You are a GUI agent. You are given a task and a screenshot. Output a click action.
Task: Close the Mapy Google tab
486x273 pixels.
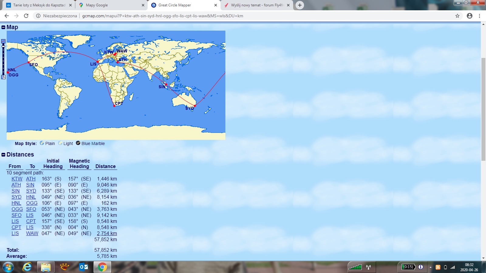(x=143, y=5)
